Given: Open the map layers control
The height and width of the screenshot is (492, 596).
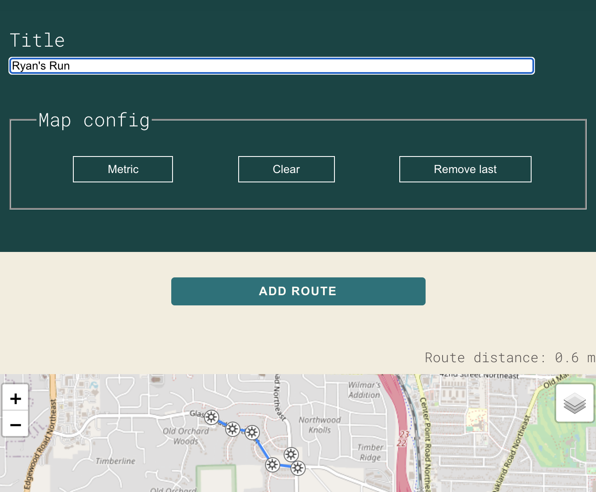Looking at the screenshot, I should point(574,403).
